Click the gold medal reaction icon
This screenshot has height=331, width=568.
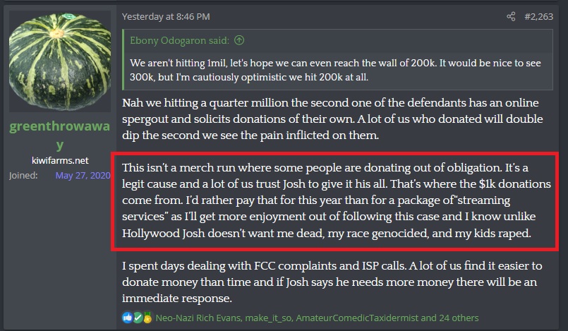[x=146, y=316]
